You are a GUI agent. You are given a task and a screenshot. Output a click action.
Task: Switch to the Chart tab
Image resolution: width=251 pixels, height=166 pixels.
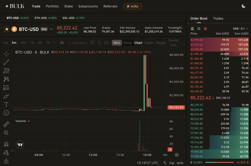click(138, 43)
